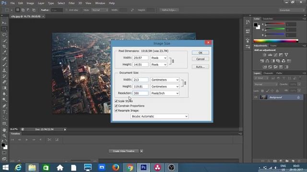
Task: Click the foreground color swatch in Color panel
Action: (256, 25)
